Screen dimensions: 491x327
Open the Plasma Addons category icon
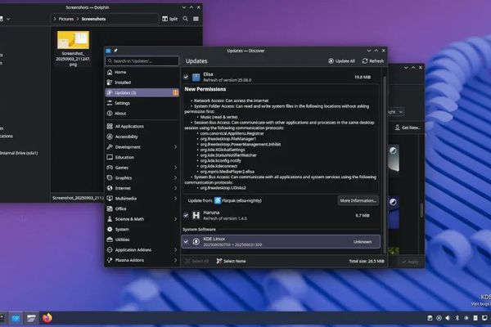pos(110,260)
